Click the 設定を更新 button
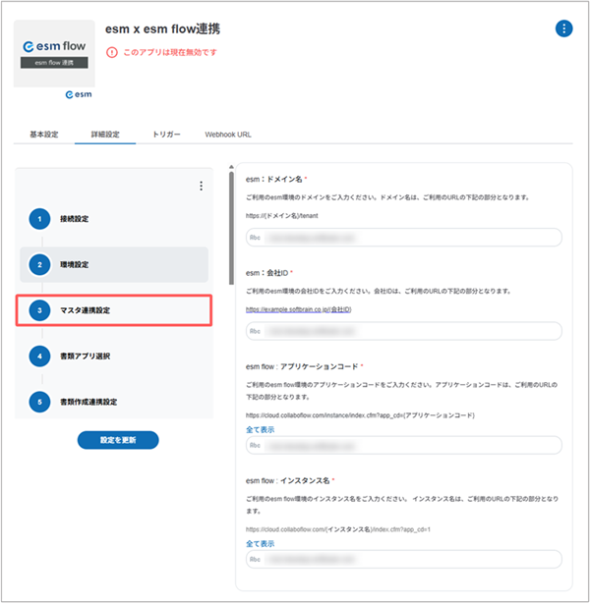This screenshot has height=603, width=590. point(118,440)
